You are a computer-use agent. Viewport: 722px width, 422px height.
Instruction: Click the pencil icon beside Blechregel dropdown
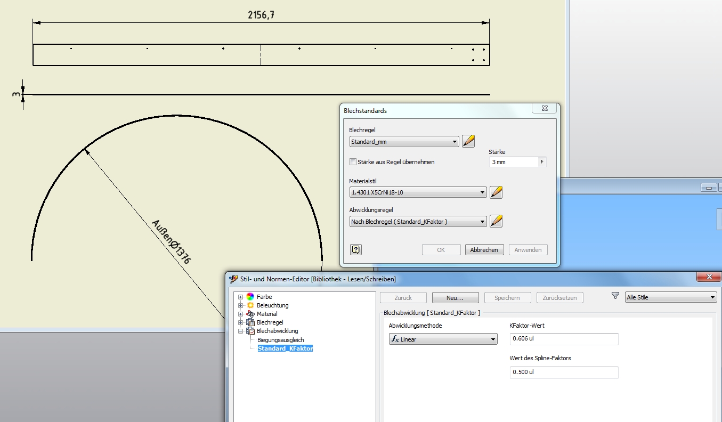pyautogui.click(x=468, y=142)
